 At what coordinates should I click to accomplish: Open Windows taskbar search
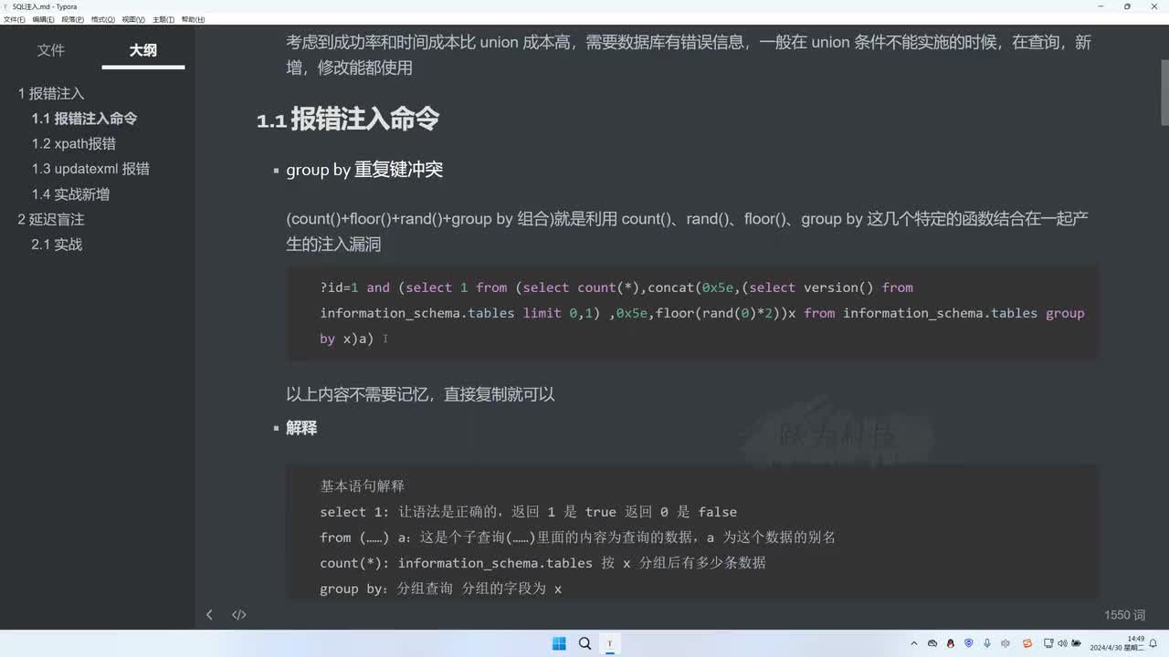coord(584,643)
